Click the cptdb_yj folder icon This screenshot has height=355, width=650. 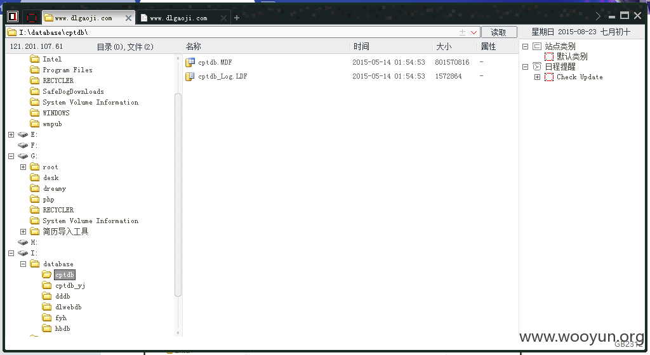[47, 285]
